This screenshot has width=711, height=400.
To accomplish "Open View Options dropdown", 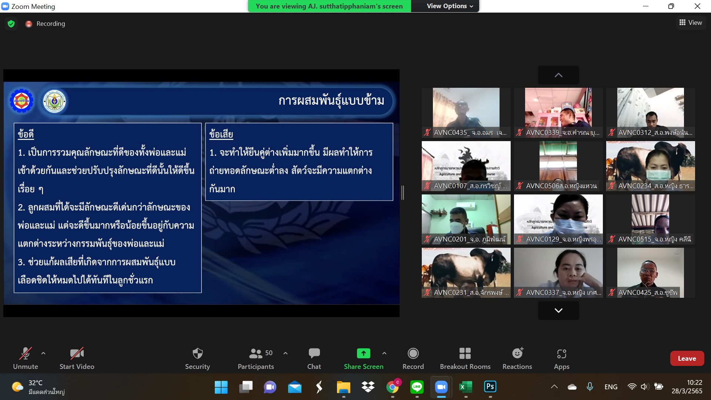I will click(x=450, y=6).
